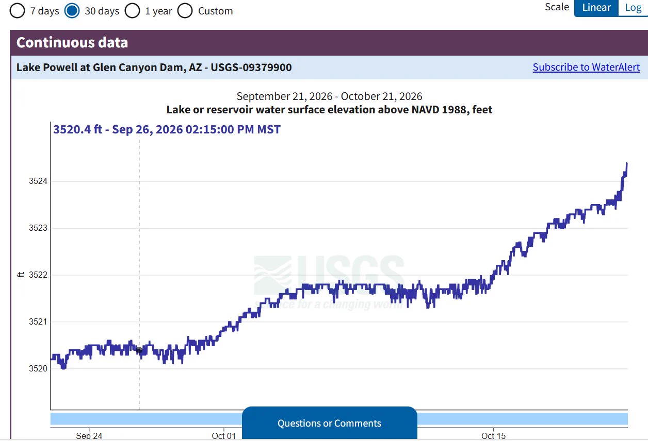Screen dimensions: 648x441
Task: Click the Sep 24 x-axis label
Action: pyautogui.click(x=89, y=436)
